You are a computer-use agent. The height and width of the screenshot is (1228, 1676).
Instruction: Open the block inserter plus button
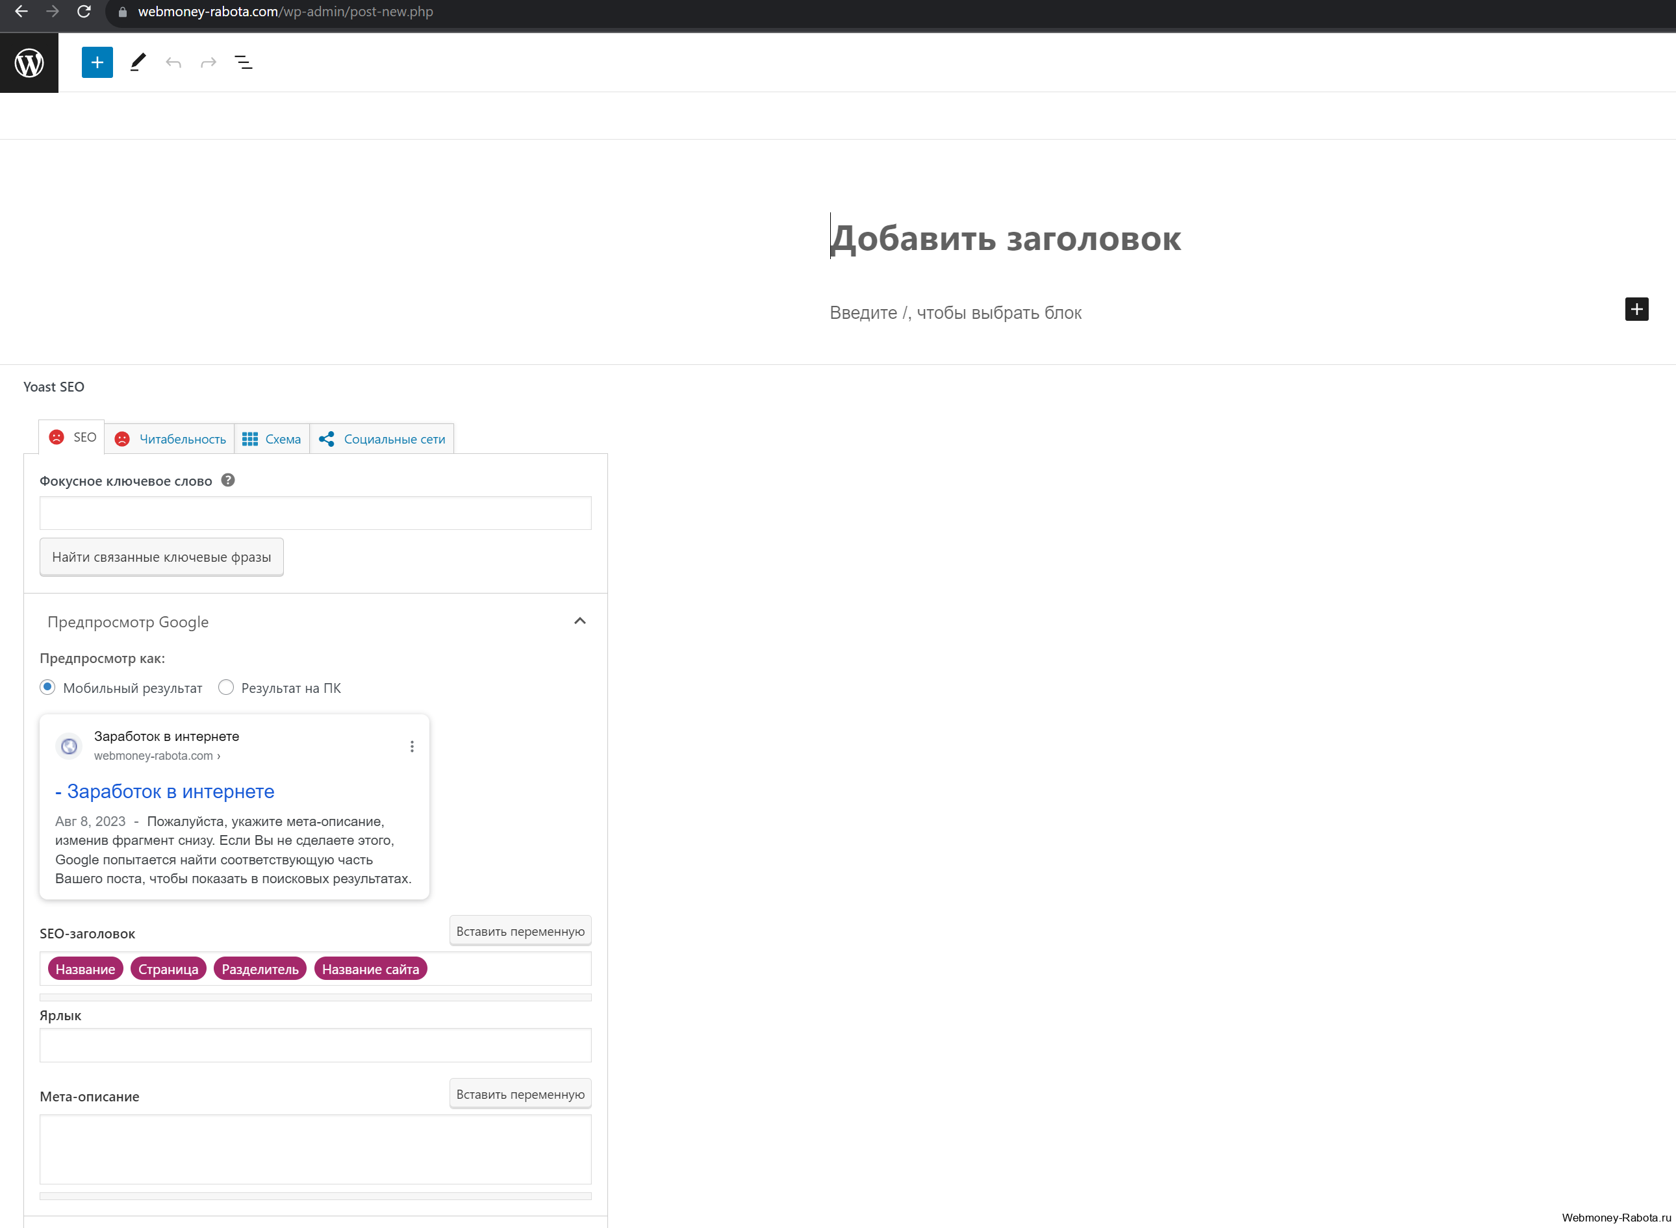pos(97,62)
